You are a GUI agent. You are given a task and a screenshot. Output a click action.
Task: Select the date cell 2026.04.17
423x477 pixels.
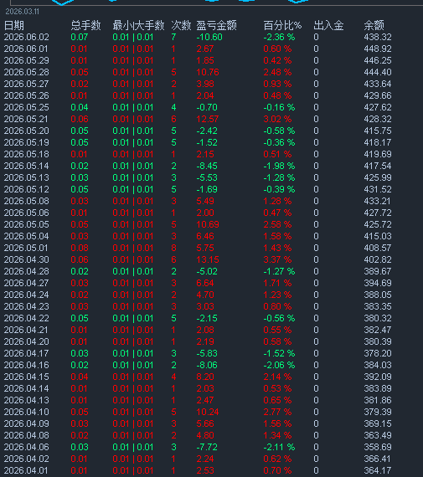pyautogui.click(x=27, y=353)
